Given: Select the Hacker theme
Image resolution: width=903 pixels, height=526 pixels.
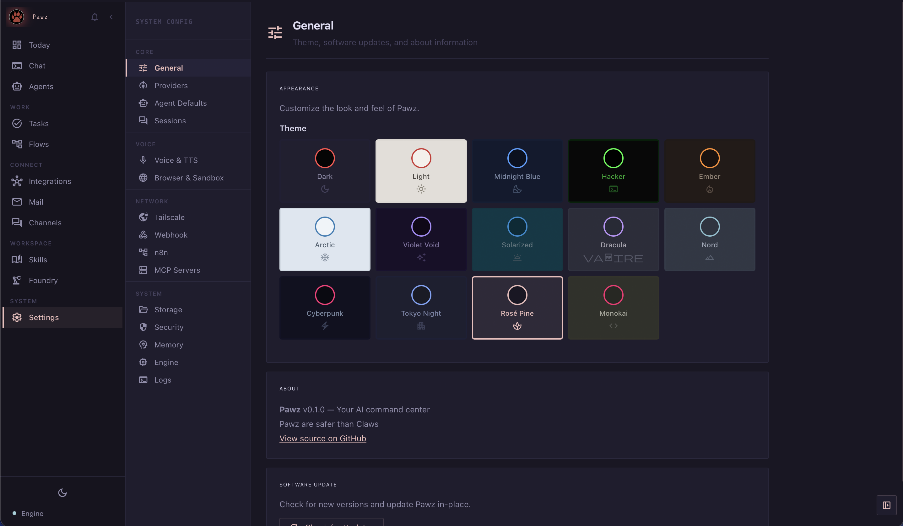Looking at the screenshot, I should click(x=613, y=171).
